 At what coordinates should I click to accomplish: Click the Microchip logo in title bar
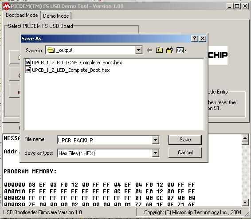[x=6, y=6]
